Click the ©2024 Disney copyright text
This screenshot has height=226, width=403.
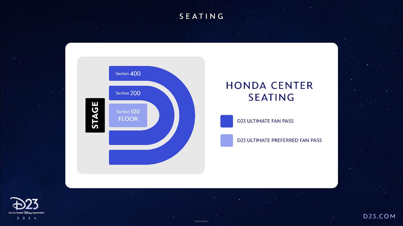pyautogui.click(x=201, y=221)
